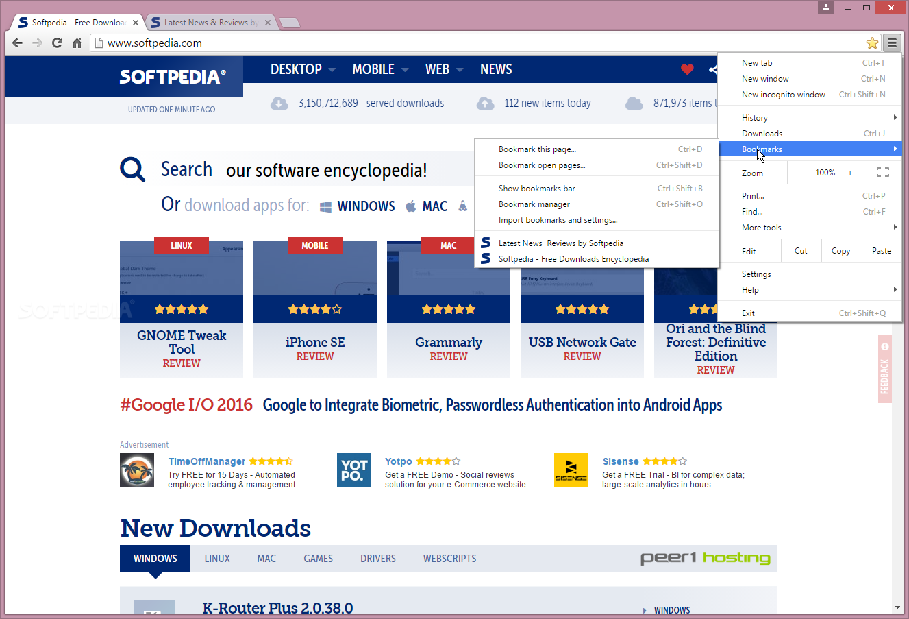This screenshot has width=909, height=619.
Task: Select Bookmark this page
Action: (597, 149)
